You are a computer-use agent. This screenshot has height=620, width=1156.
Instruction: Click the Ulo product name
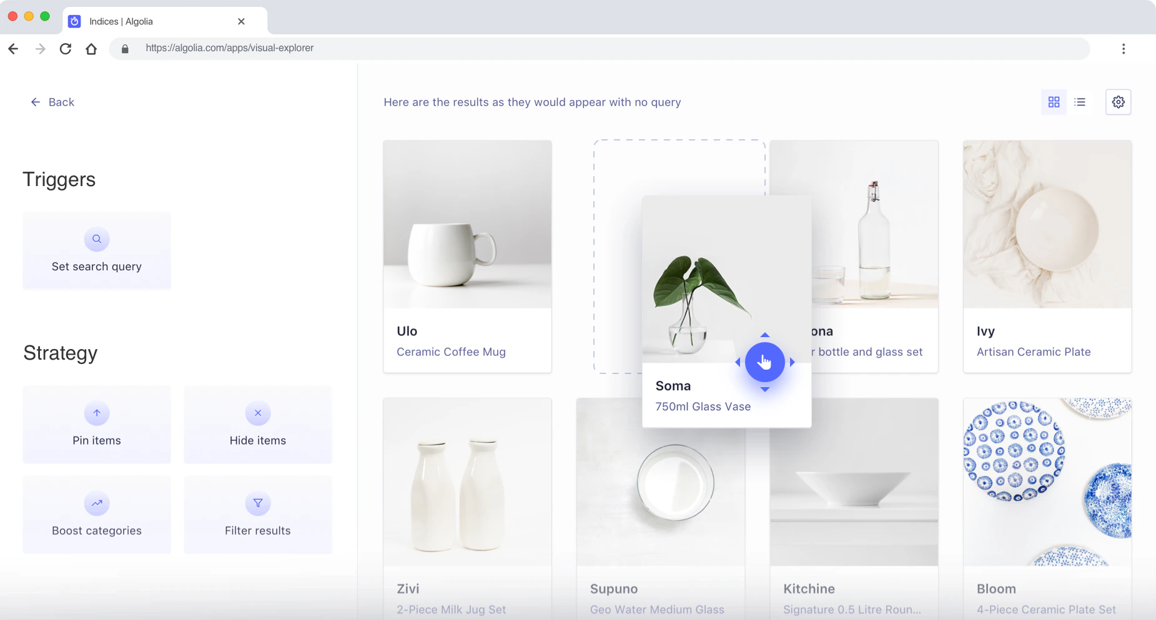(x=407, y=331)
